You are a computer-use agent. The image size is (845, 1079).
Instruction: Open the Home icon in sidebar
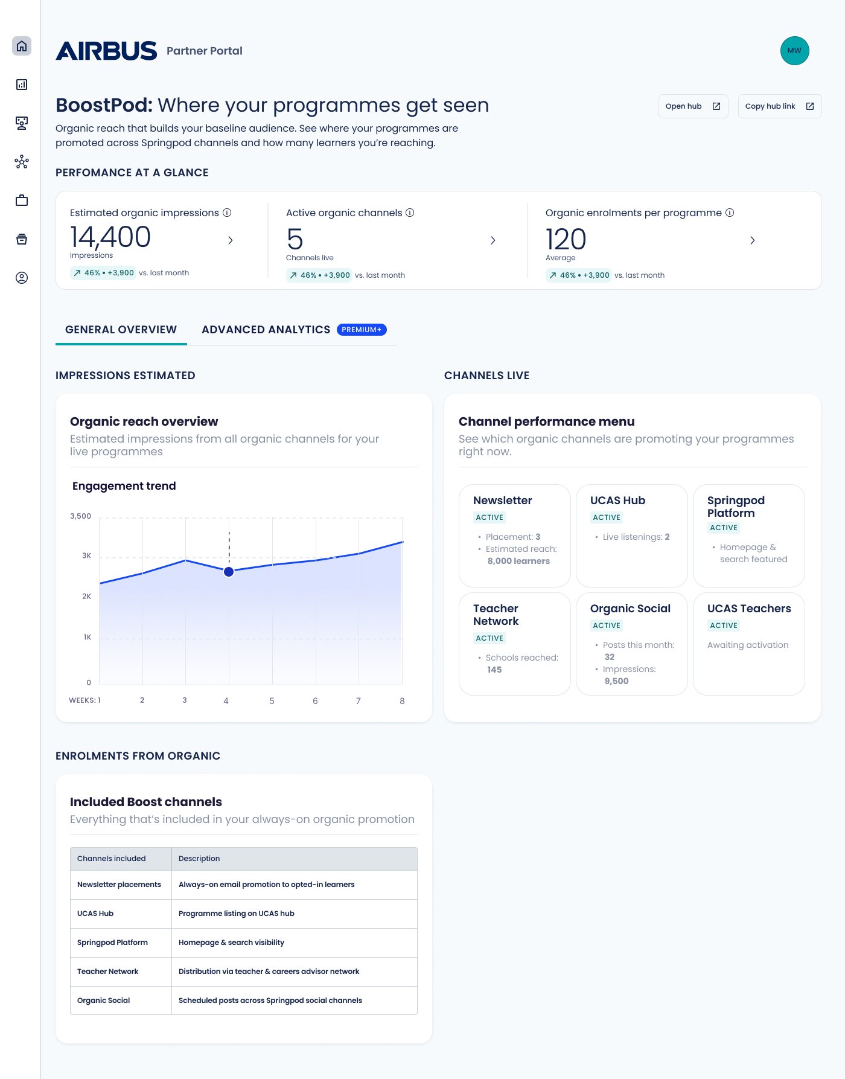[22, 46]
